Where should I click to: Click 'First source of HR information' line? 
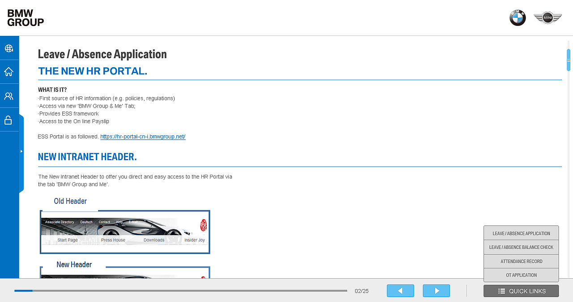[x=107, y=98]
